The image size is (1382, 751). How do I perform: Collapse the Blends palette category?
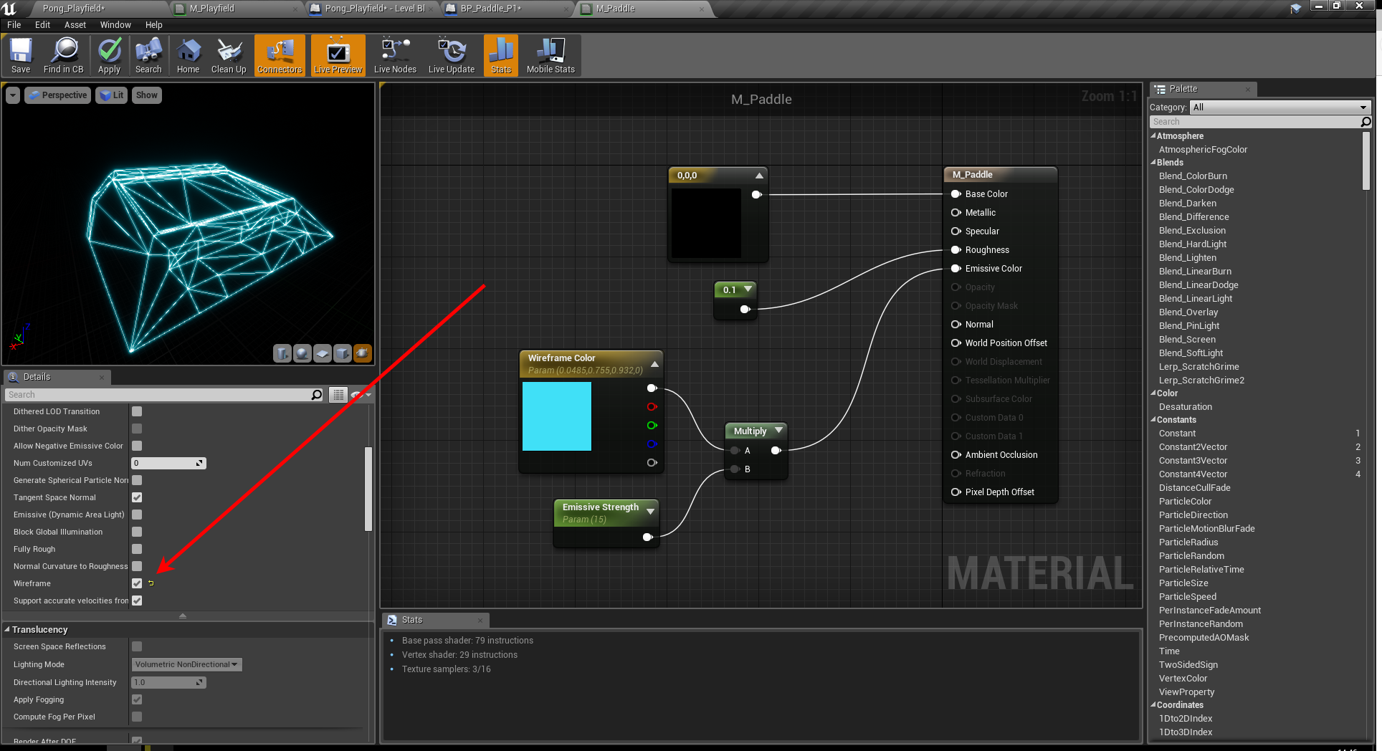pyautogui.click(x=1153, y=163)
